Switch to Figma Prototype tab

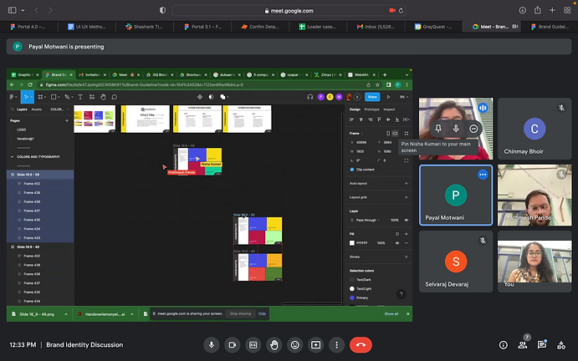point(371,109)
